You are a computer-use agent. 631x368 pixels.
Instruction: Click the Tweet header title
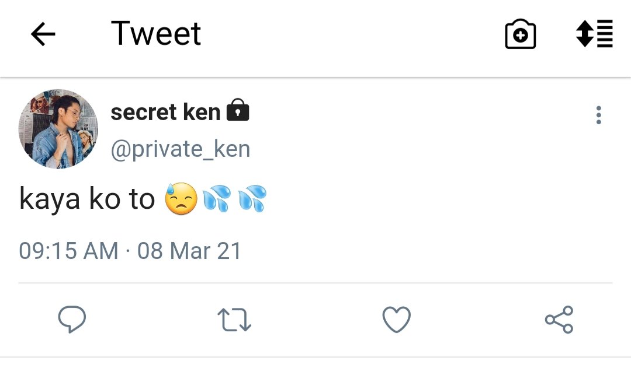tap(156, 34)
